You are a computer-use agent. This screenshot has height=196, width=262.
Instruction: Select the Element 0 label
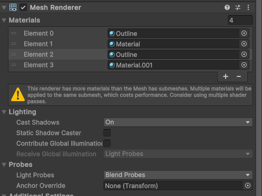38,33
